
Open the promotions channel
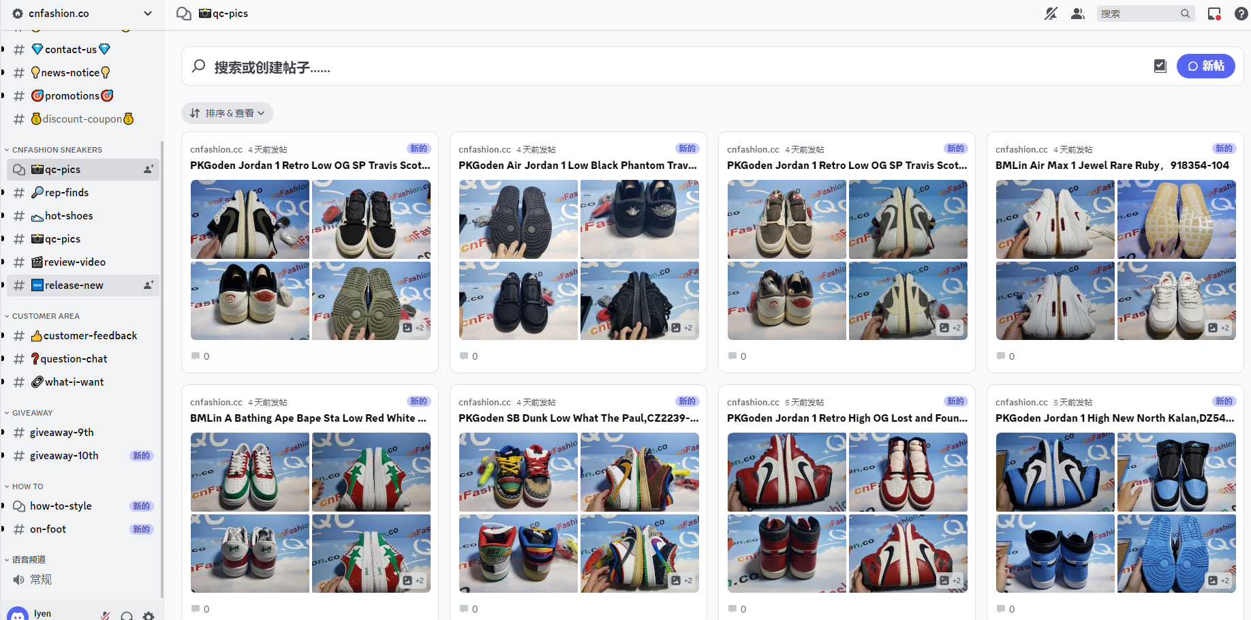click(83, 95)
